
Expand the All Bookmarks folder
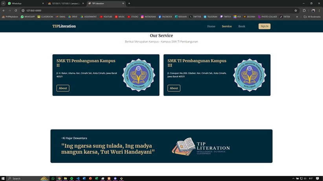(x=312, y=17)
